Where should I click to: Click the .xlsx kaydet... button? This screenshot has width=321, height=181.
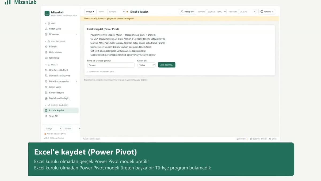[x=167, y=65]
